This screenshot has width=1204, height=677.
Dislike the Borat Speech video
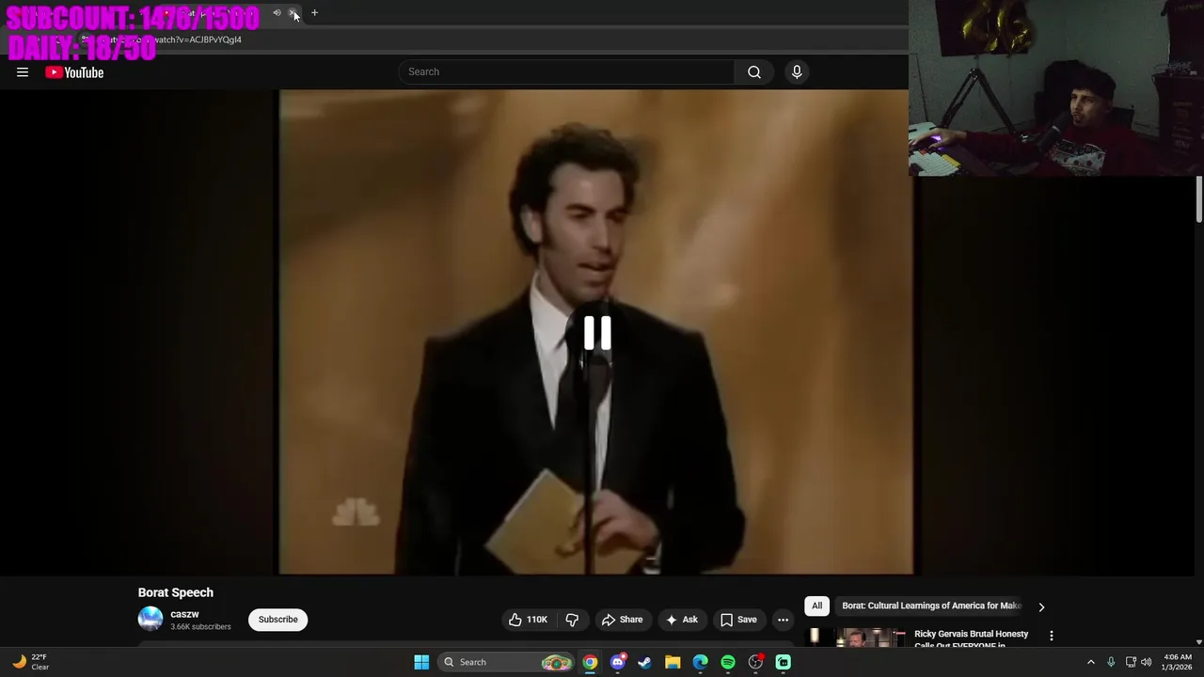coord(572,620)
